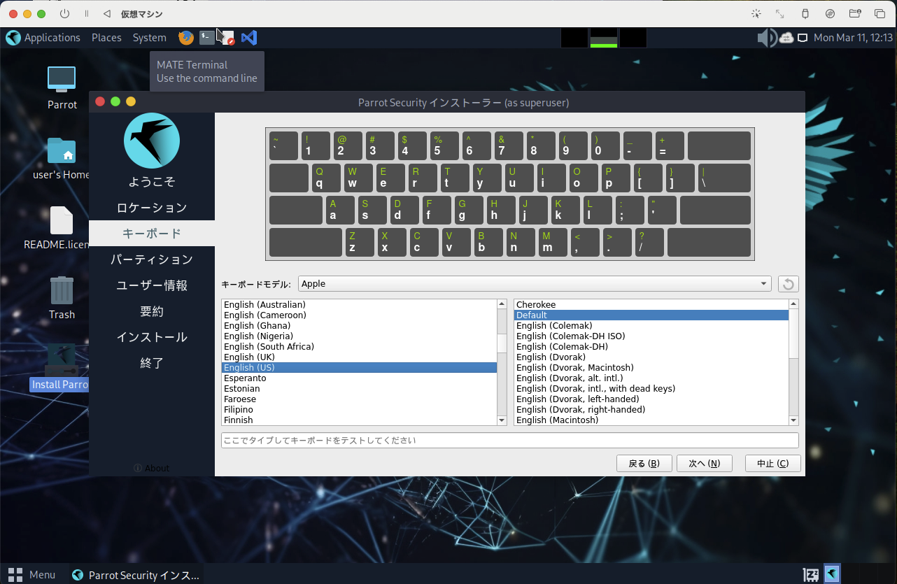The height and width of the screenshot is (584, 897).
Task: Launch Firefox from the top panel
Action: [x=185, y=37]
